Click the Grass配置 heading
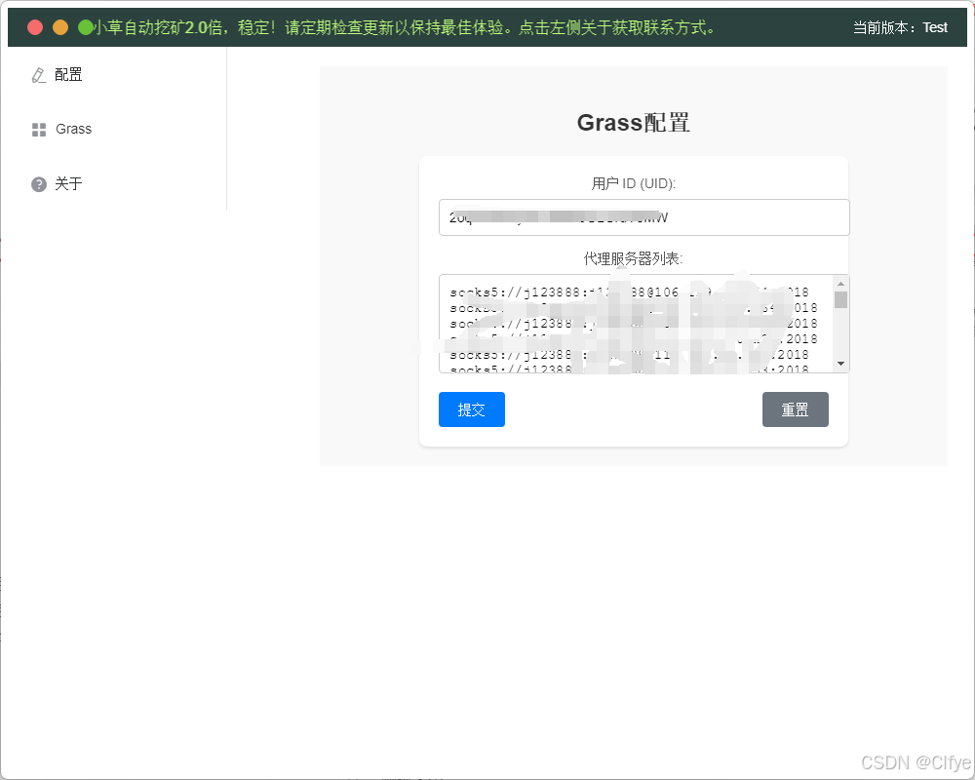 pyautogui.click(x=633, y=123)
